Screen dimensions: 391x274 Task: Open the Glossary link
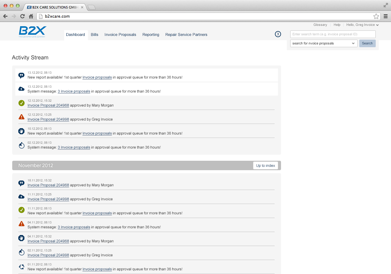[320, 25]
